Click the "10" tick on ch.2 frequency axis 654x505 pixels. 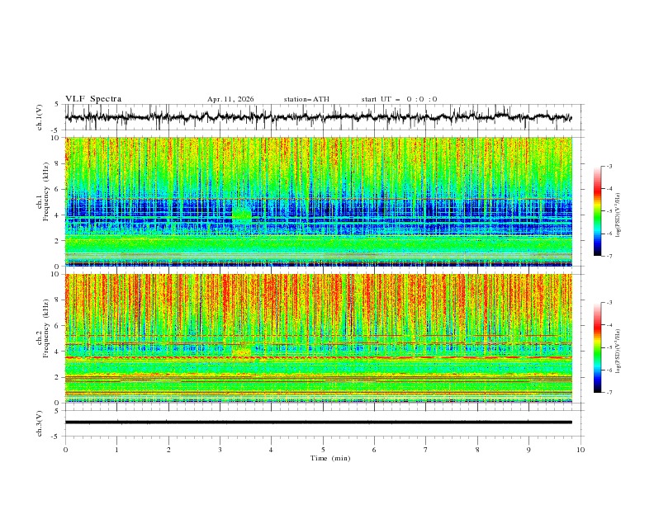click(57, 274)
